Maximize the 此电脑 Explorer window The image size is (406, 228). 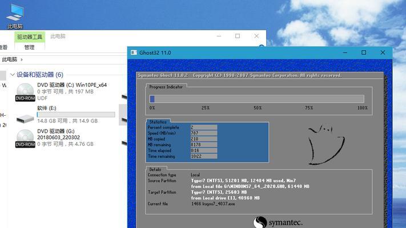[x=238, y=36]
